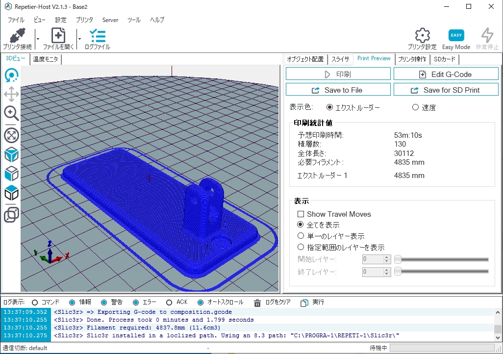Open the Server menu
Viewport: 503px width, 354px height.
tap(110, 20)
